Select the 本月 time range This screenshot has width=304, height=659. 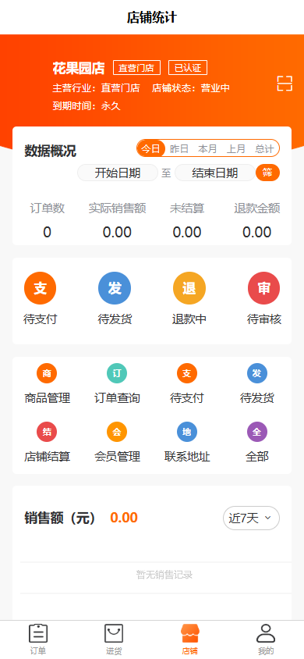[x=208, y=148]
